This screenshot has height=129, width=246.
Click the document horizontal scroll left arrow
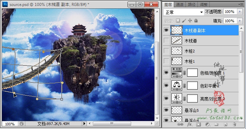90,123
